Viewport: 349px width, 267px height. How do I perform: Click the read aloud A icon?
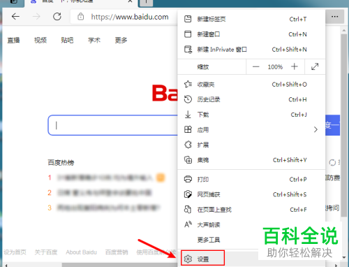[188, 224]
